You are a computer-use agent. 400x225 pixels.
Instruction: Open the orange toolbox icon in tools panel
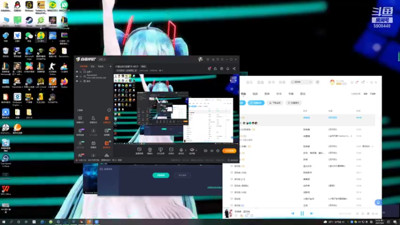106,118
